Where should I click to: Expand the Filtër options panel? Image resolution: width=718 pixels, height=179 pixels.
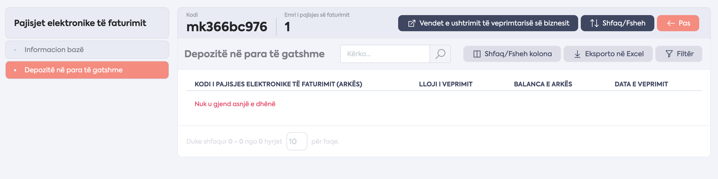[x=678, y=54]
